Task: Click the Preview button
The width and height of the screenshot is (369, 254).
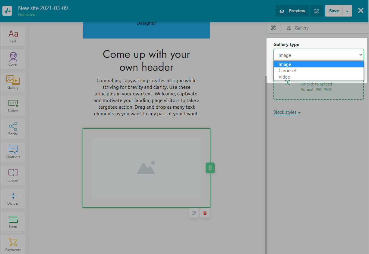Action: (x=292, y=11)
